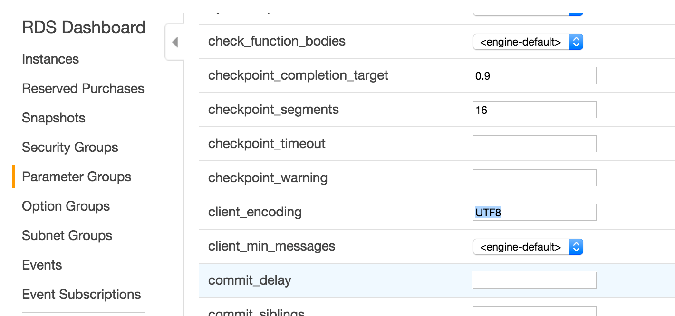This screenshot has width=675, height=316.
Task: Collapse the sidebar with the arrow icon
Action: pyautogui.click(x=175, y=42)
